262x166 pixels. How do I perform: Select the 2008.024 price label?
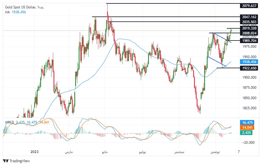tap(249, 33)
